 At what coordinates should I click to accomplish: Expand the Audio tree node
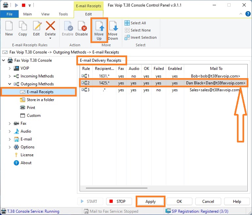tap(10, 132)
